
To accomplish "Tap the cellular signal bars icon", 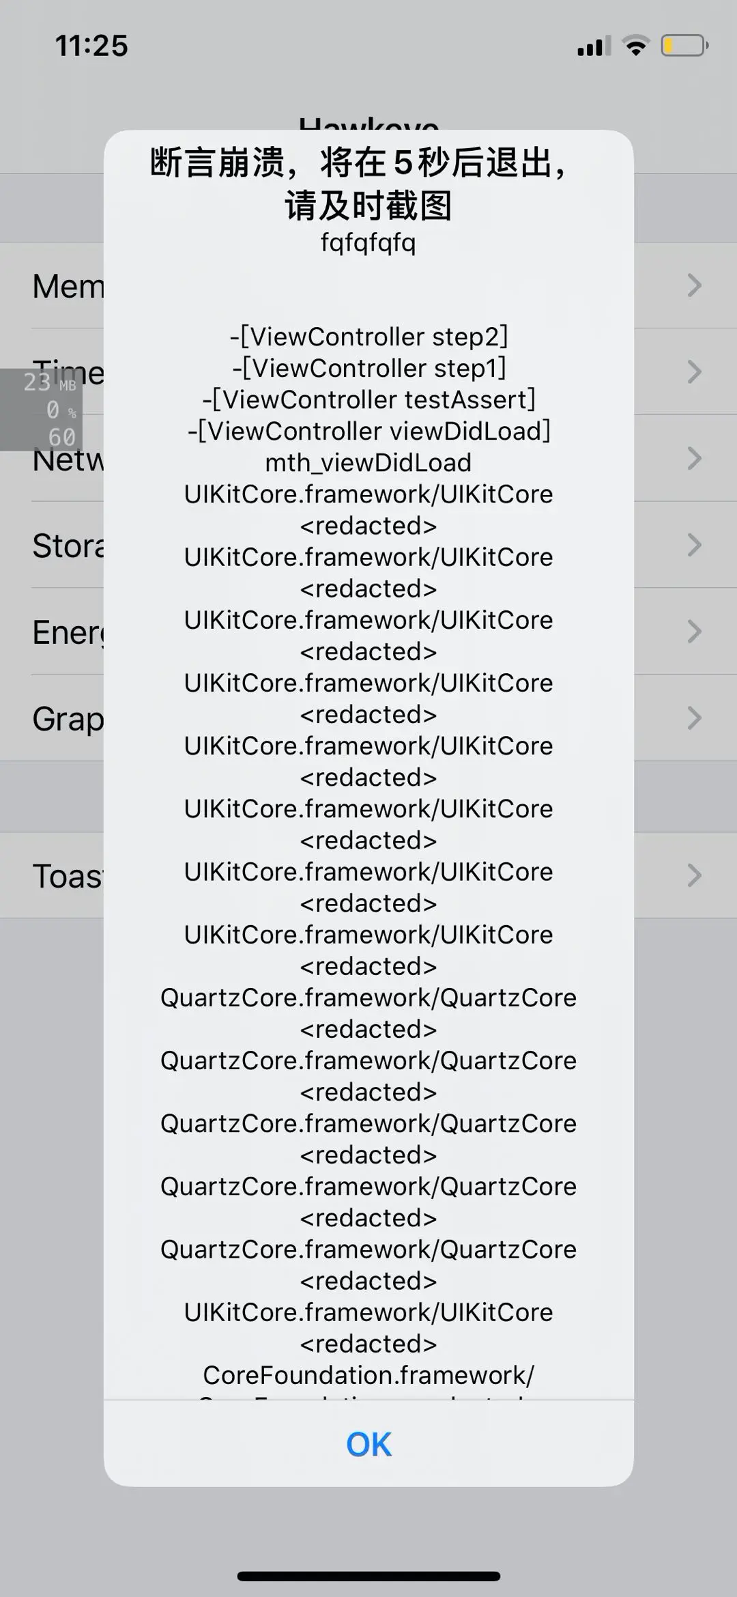I will pyautogui.click(x=594, y=46).
